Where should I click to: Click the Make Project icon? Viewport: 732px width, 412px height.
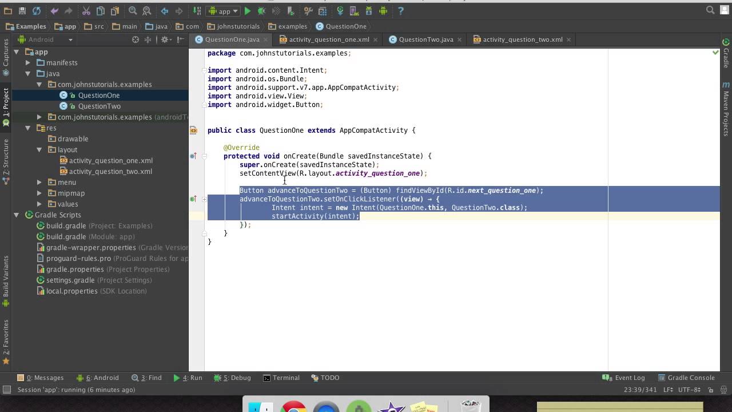(197, 11)
